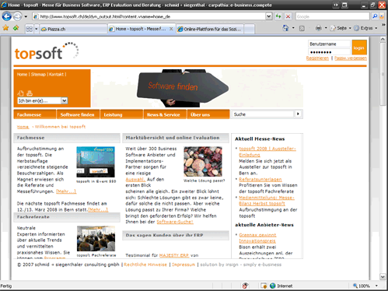Click the Registrieren link
The height and width of the screenshot is (291, 388).
tap(317, 58)
